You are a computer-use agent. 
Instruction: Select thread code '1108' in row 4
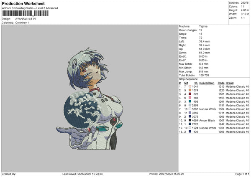[221, 98]
